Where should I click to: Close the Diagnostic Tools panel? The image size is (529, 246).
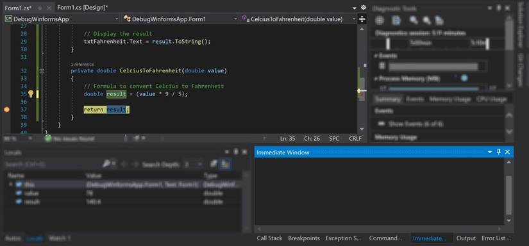507,9
